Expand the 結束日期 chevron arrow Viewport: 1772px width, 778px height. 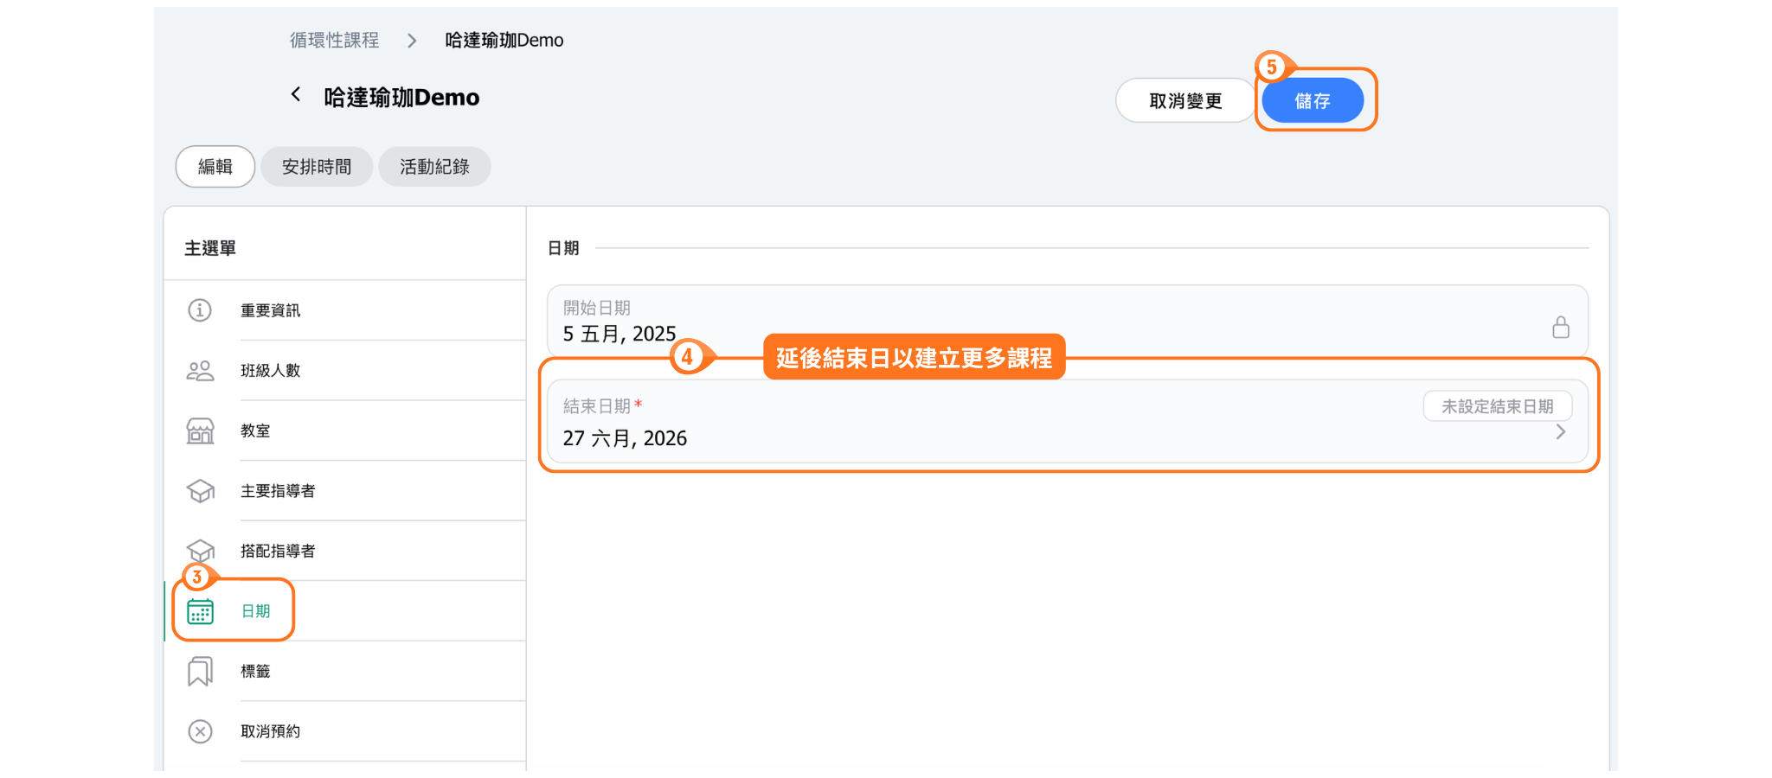[x=1560, y=432]
